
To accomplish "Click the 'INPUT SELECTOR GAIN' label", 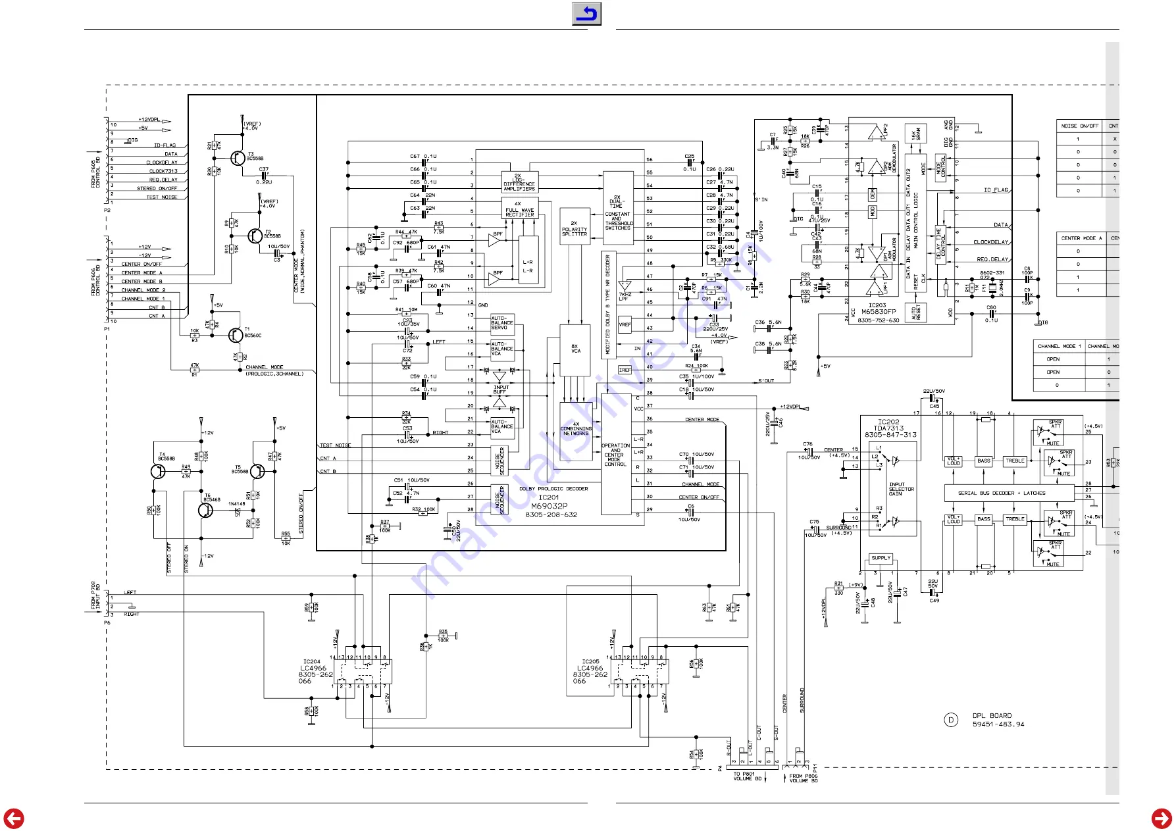I will tap(901, 489).
